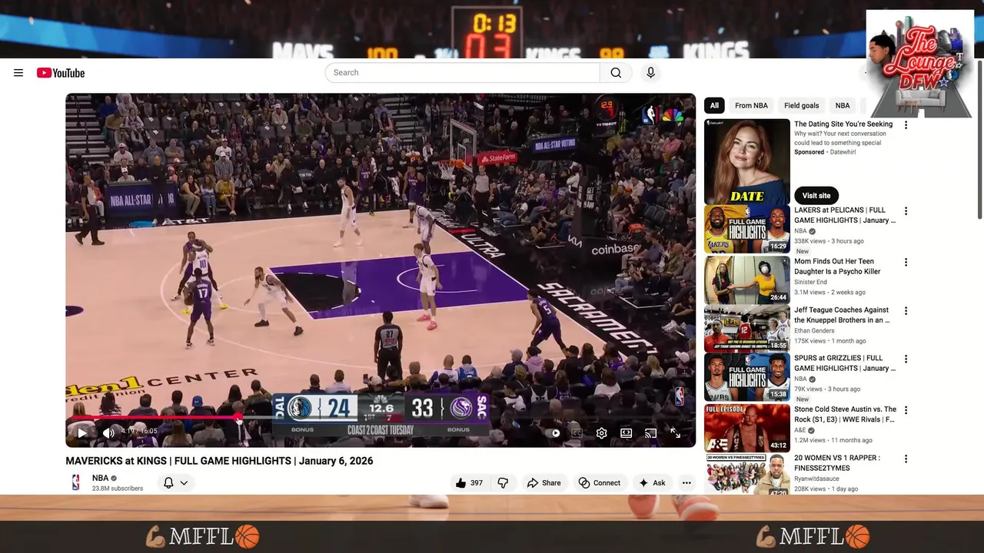Open the SPURS at GRIZZLIES video title
This screenshot has height=553, width=984.
[x=845, y=363]
